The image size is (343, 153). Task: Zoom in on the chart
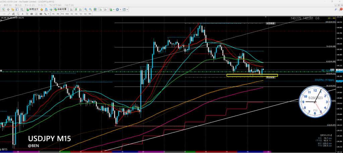[x=86, y=9]
